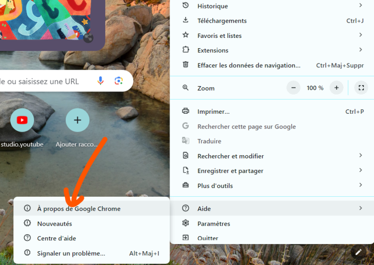Open Paramètres from the menu
This screenshot has width=374, height=265.
(272, 224)
